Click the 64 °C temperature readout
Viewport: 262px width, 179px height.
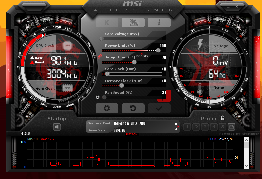(x=217, y=74)
